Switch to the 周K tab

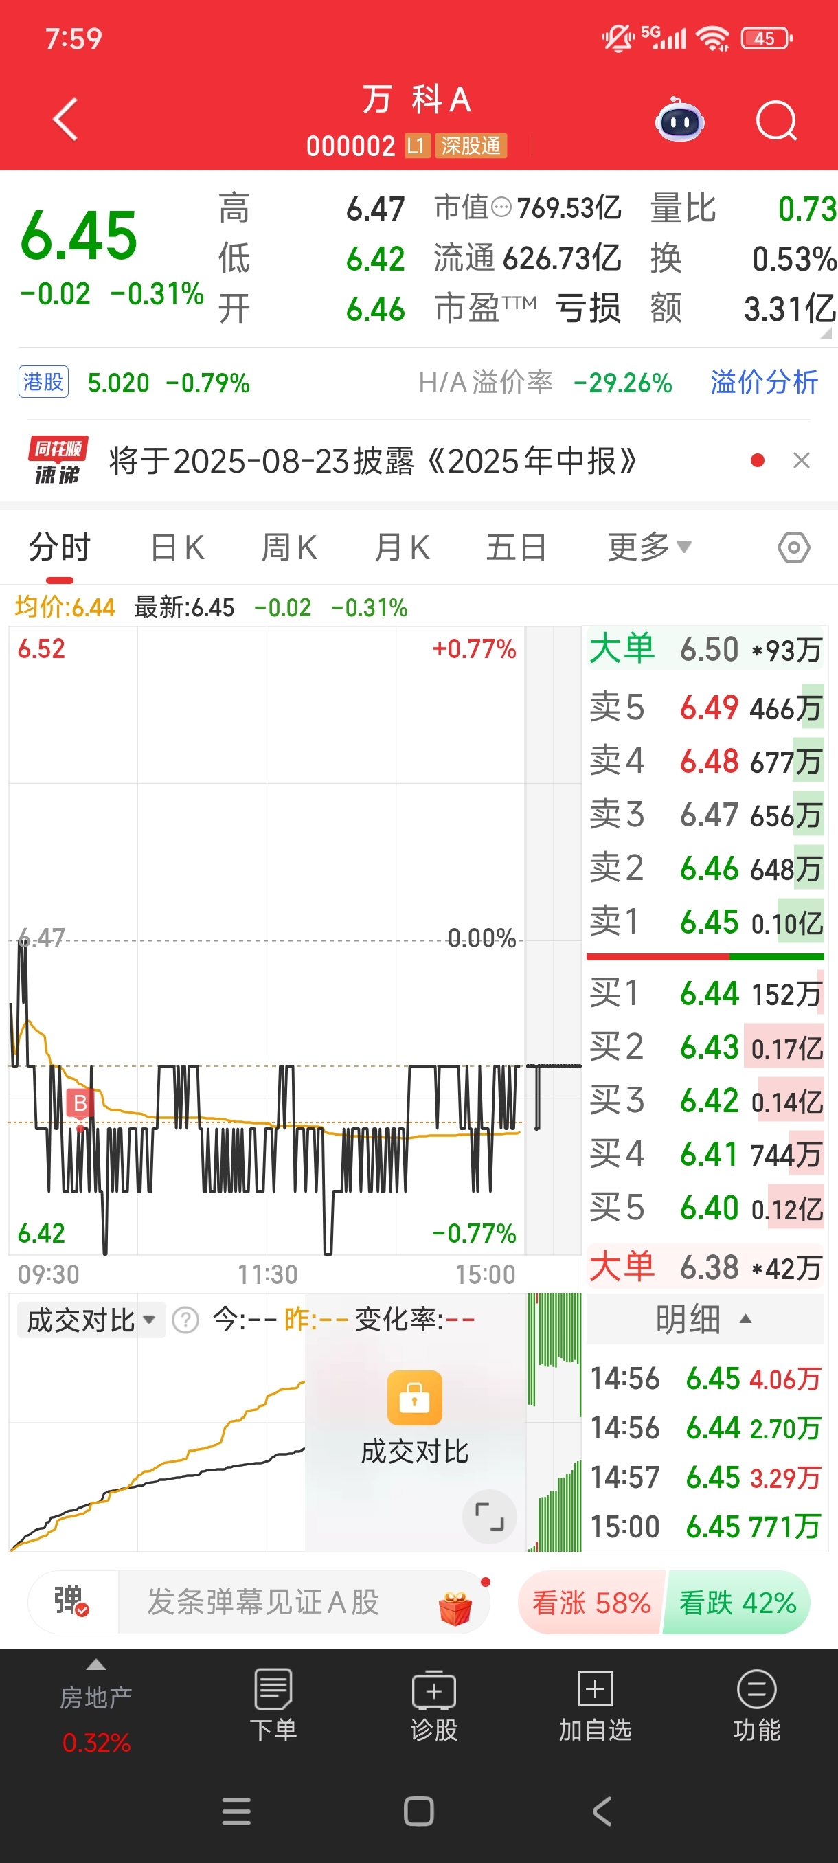pyautogui.click(x=289, y=547)
